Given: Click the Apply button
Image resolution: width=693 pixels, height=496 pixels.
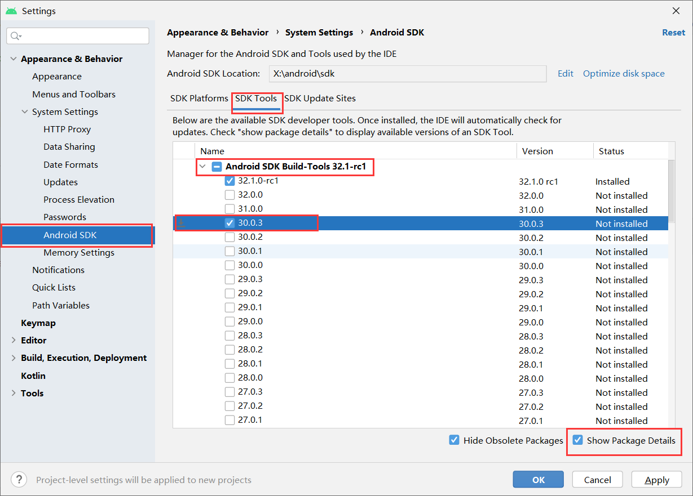Looking at the screenshot, I should (x=657, y=480).
